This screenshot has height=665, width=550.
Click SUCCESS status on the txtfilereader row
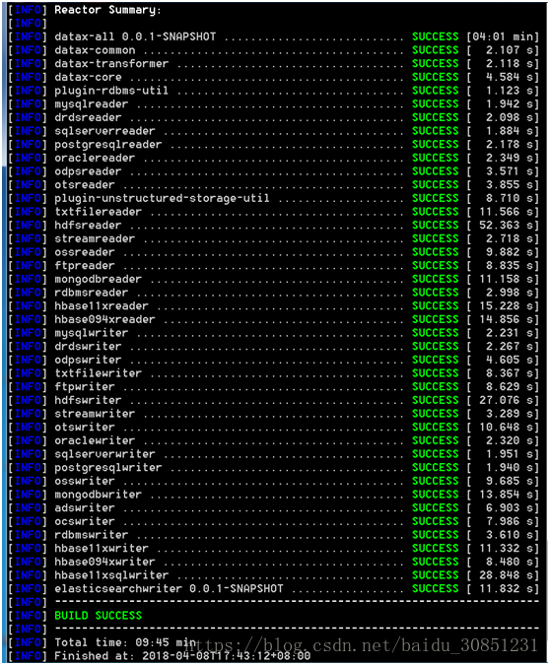point(436,212)
